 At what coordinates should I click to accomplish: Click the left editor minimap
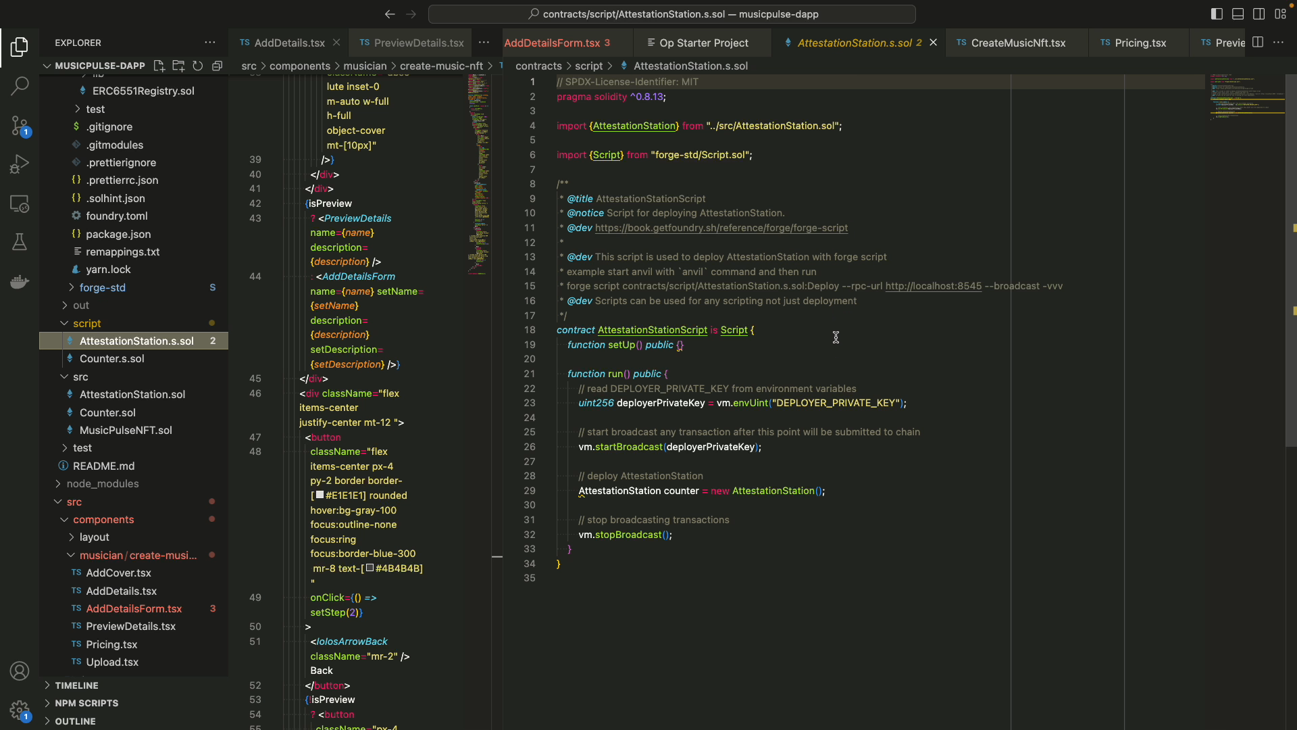click(478, 174)
